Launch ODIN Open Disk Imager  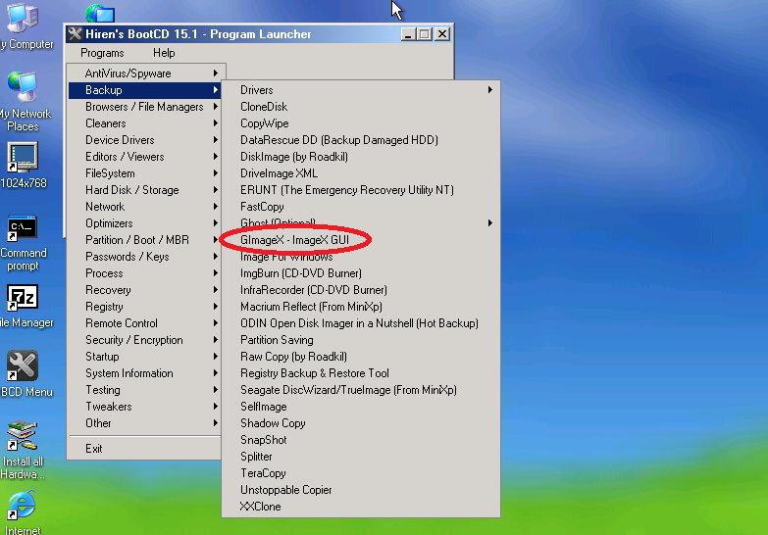coord(361,323)
